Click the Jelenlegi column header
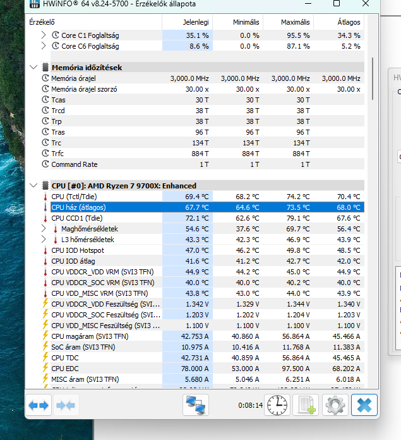 point(187,22)
